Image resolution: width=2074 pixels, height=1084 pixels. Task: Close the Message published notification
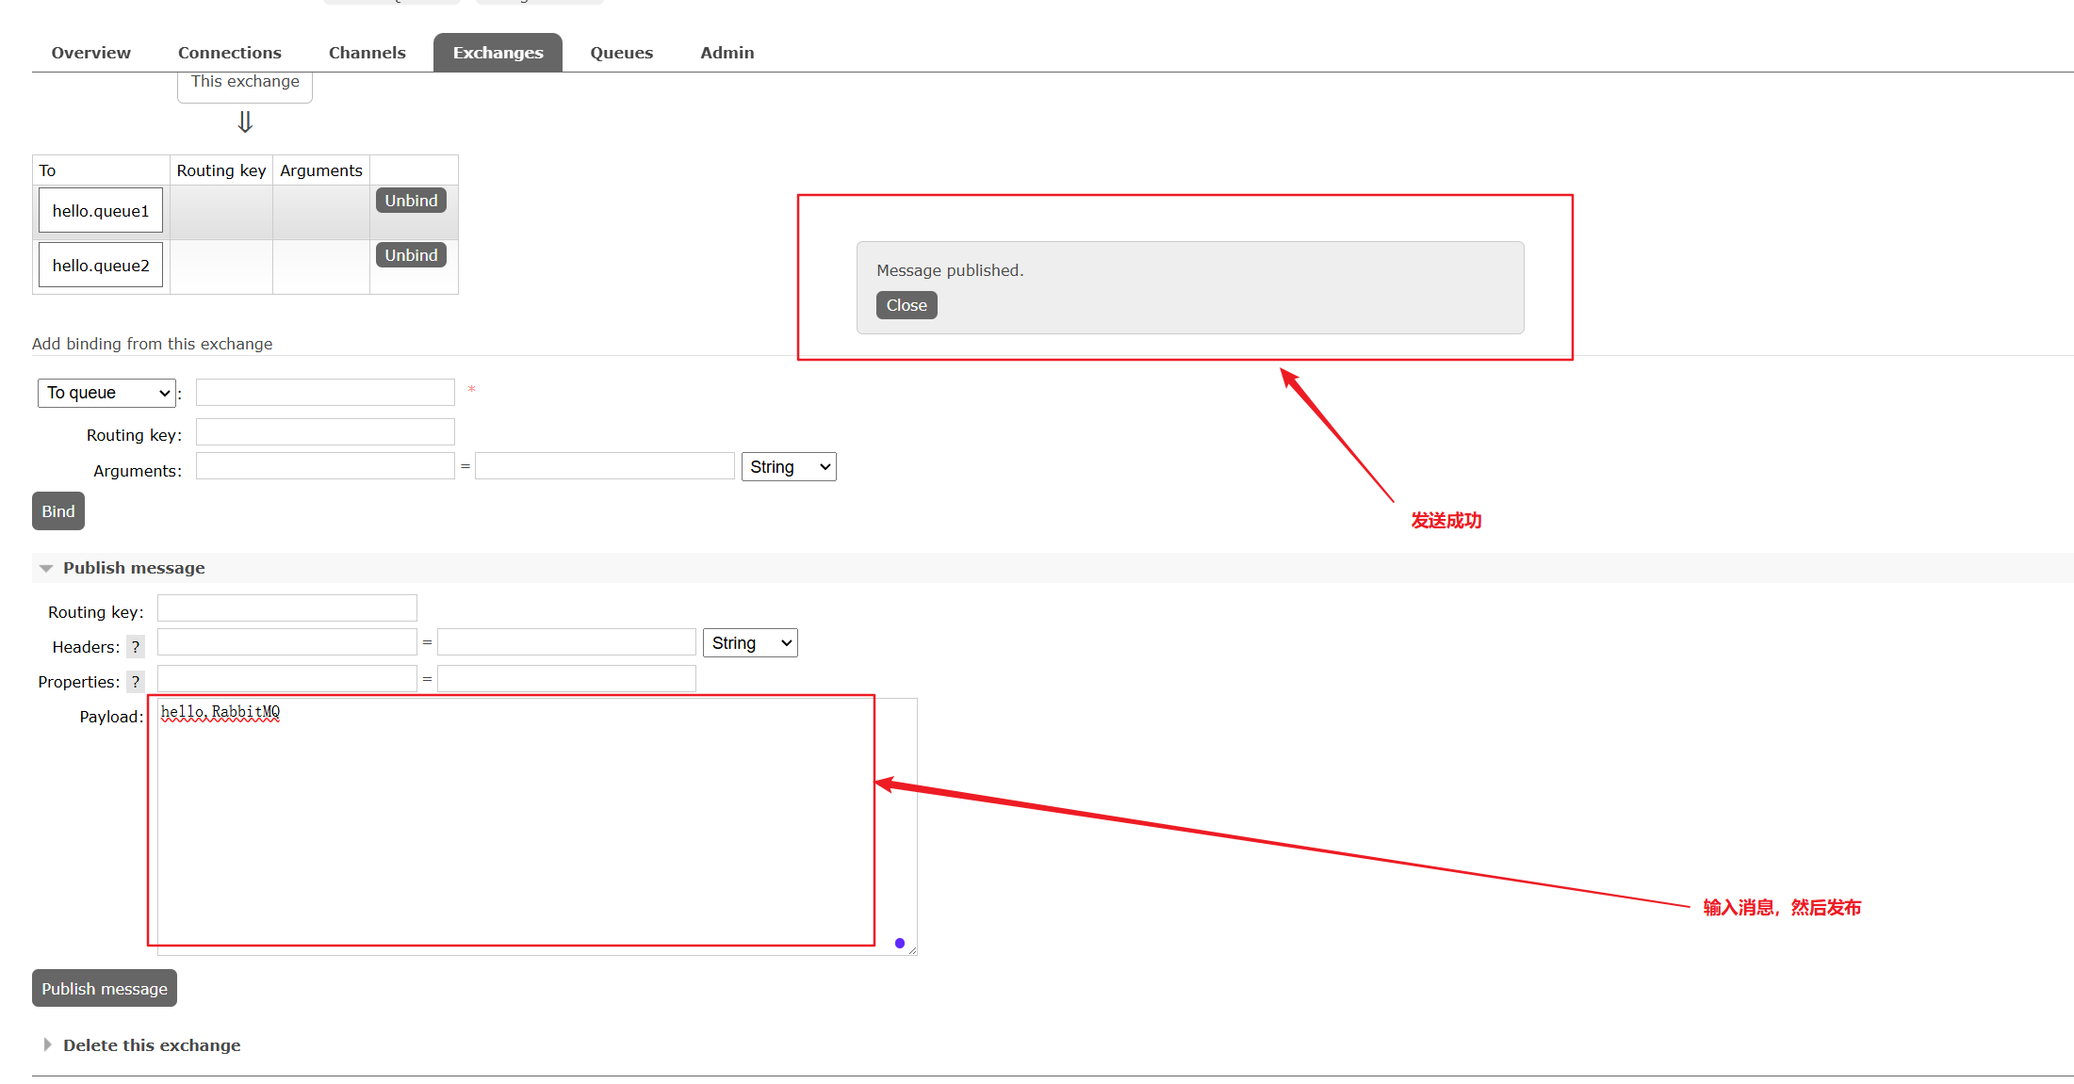(x=906, y=305)
